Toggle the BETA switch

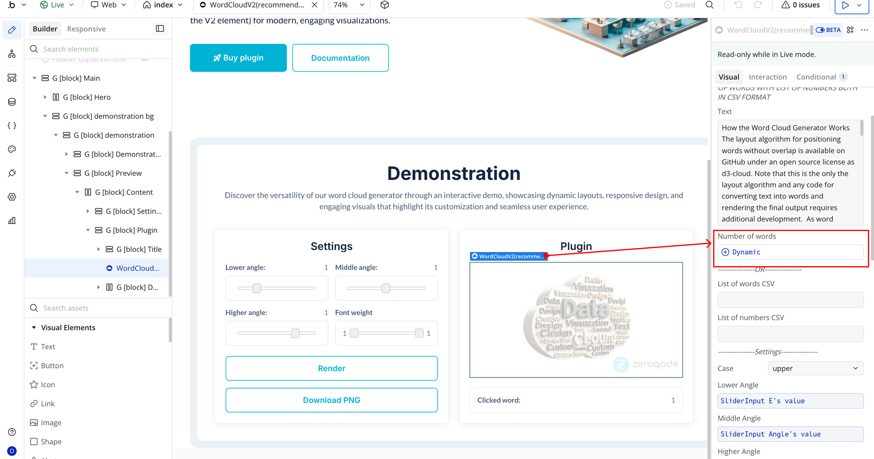click(820, 30)
